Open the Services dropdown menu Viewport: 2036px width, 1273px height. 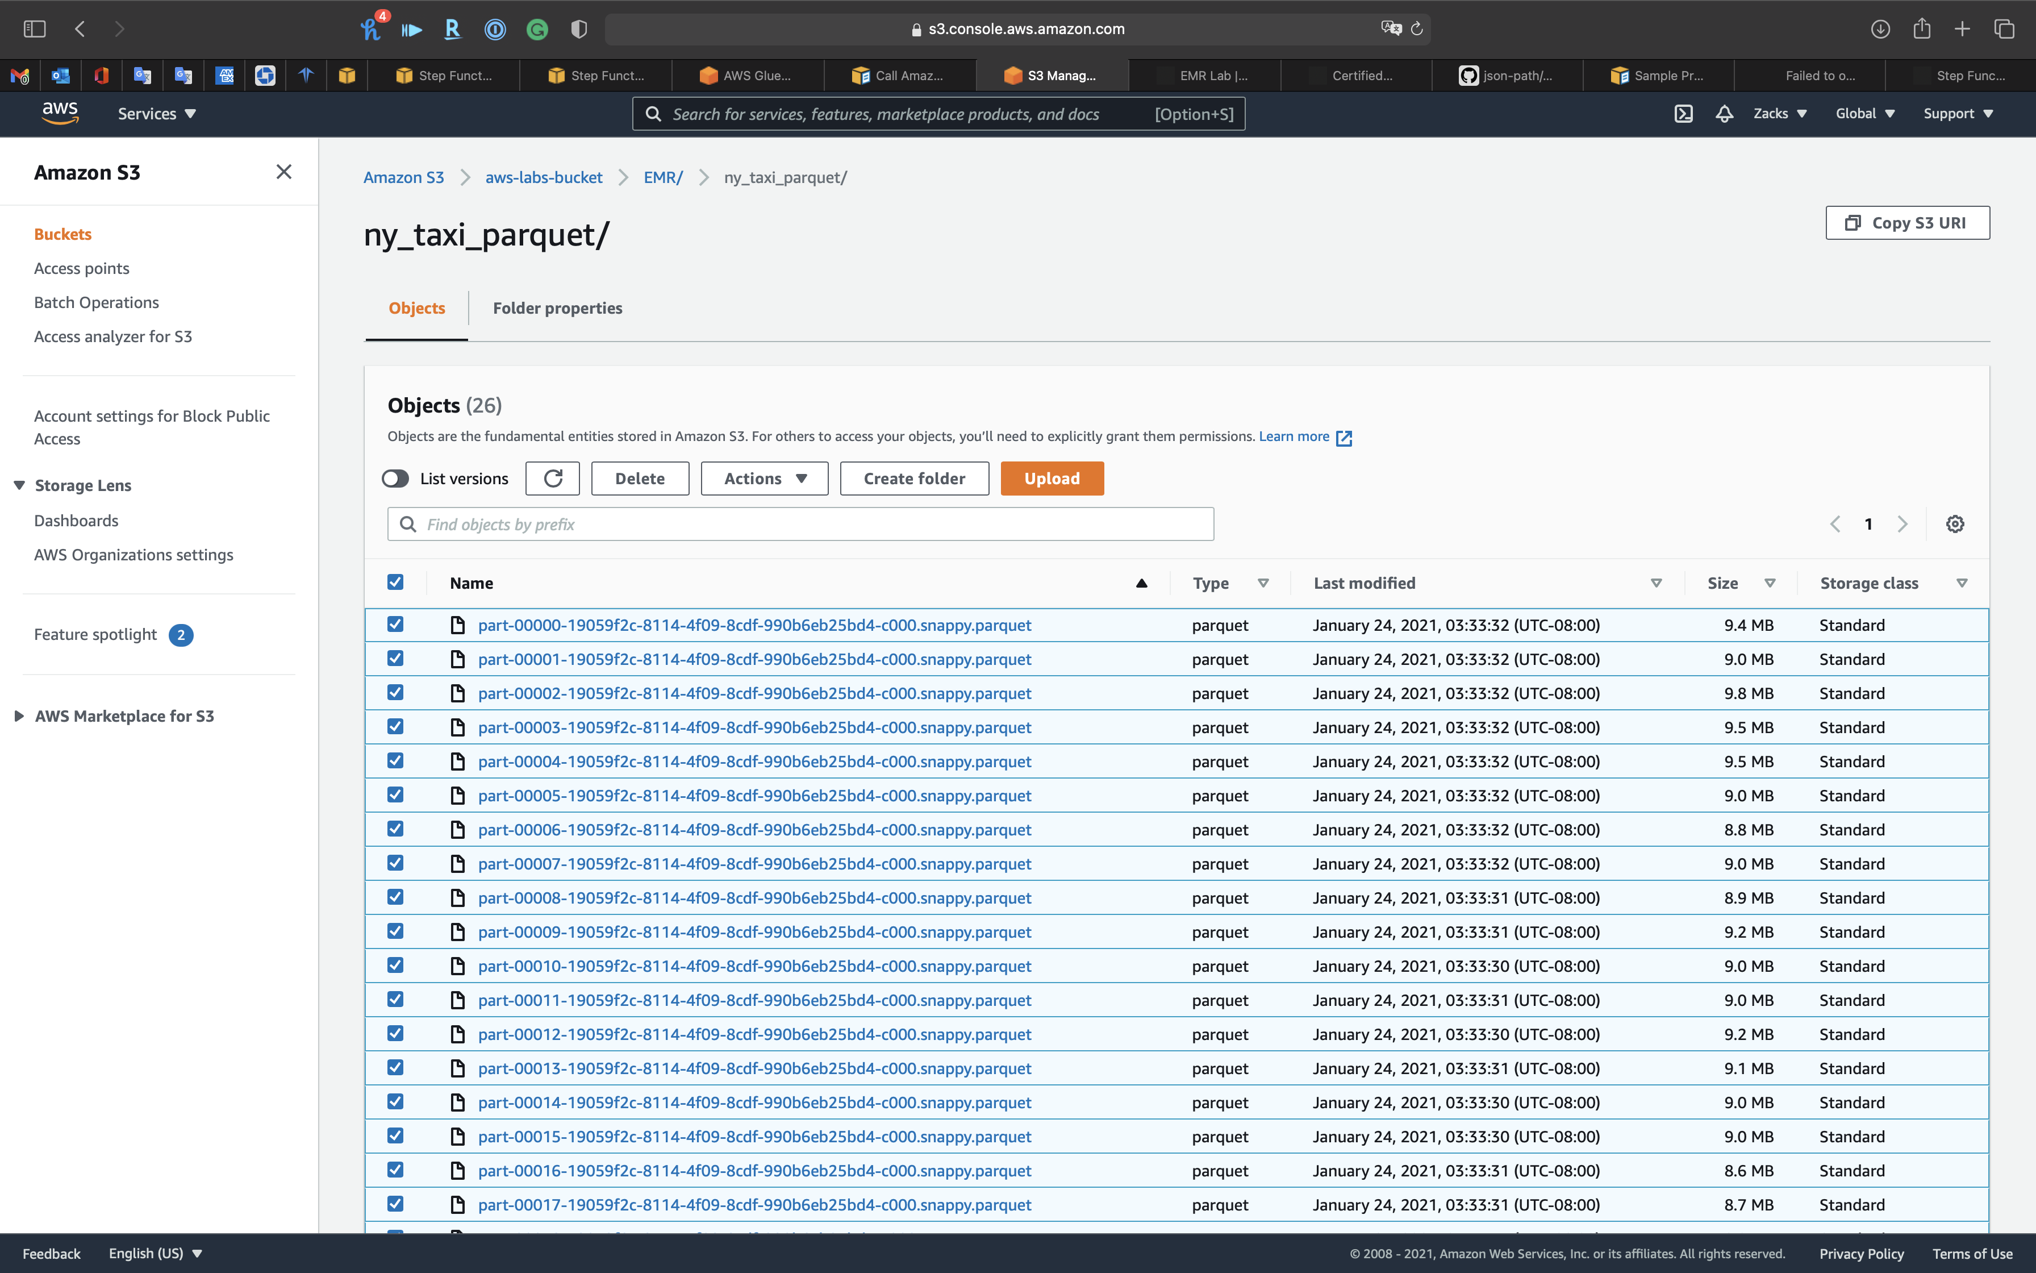pyautogui.click(x=156, y=114)
